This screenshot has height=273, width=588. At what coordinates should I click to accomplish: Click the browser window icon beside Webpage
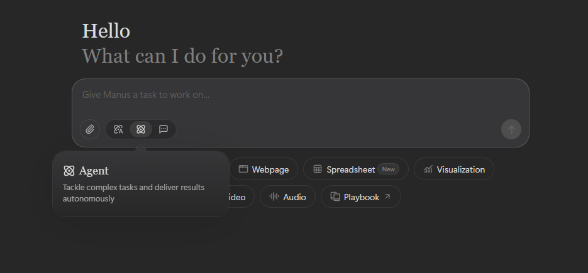(243, 169)
